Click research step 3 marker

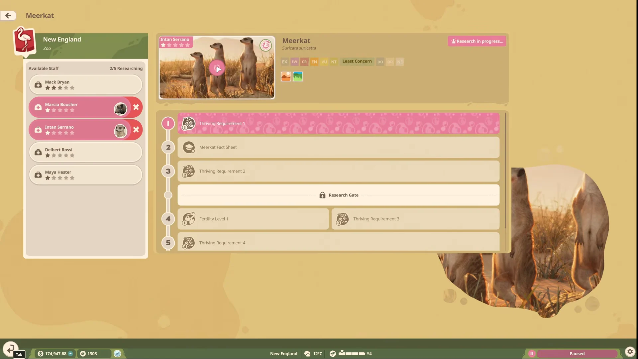pos(168,171)
